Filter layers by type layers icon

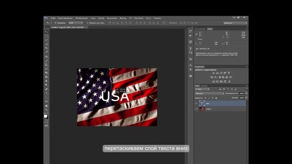228,89
